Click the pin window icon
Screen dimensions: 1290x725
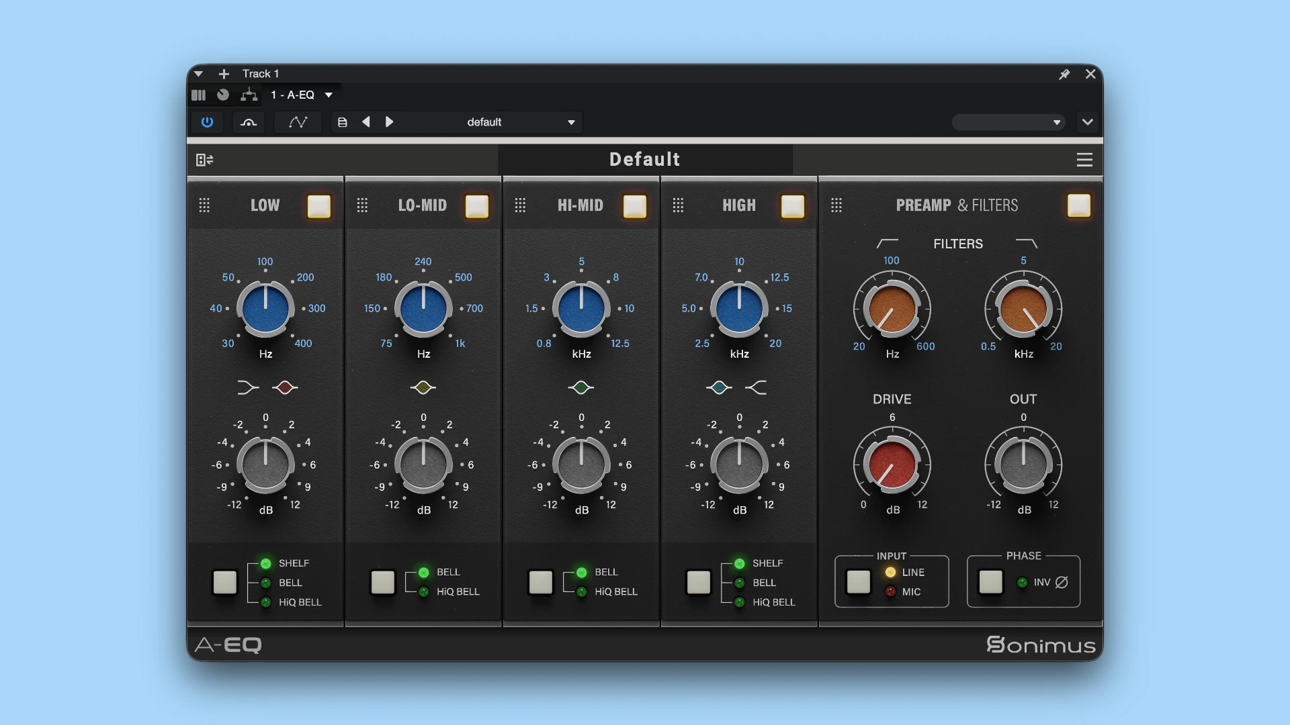pyautogui.click(x=1064, y=74)
